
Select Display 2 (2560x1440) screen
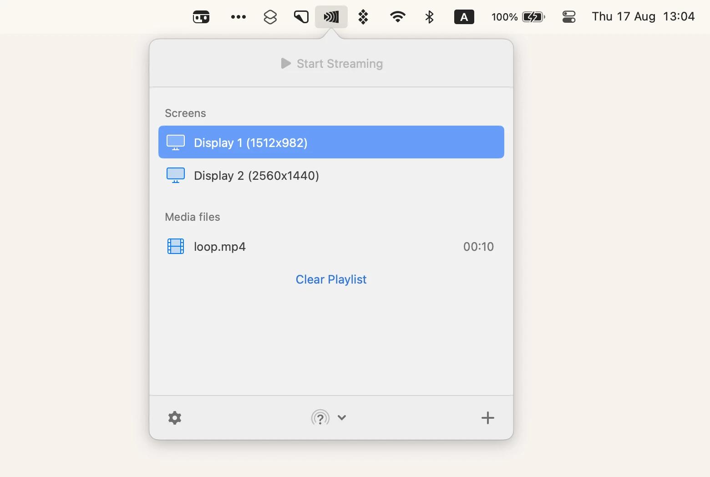[331, 175]
